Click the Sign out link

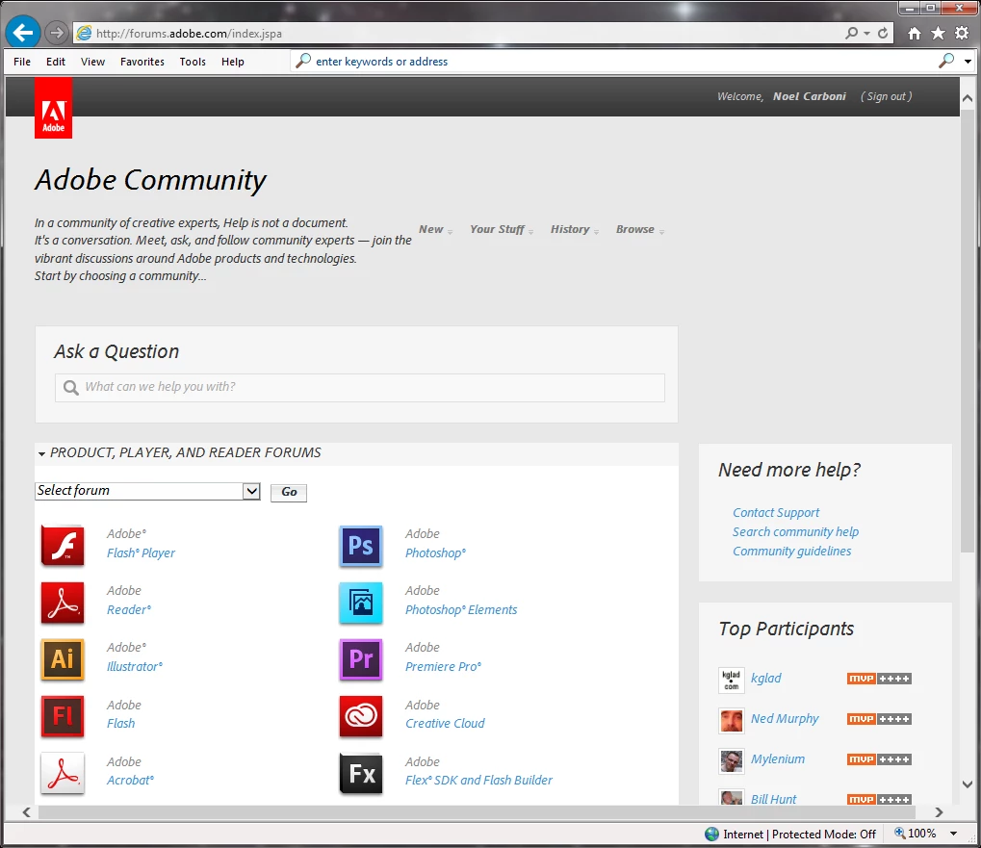pos(886,96)
